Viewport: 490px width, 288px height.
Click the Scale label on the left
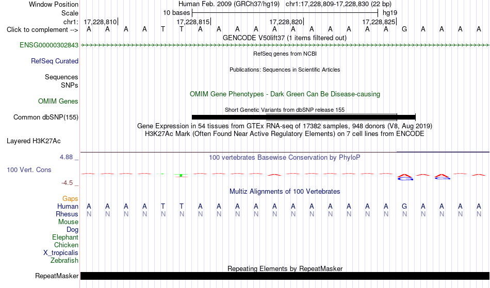click(70, 13)
